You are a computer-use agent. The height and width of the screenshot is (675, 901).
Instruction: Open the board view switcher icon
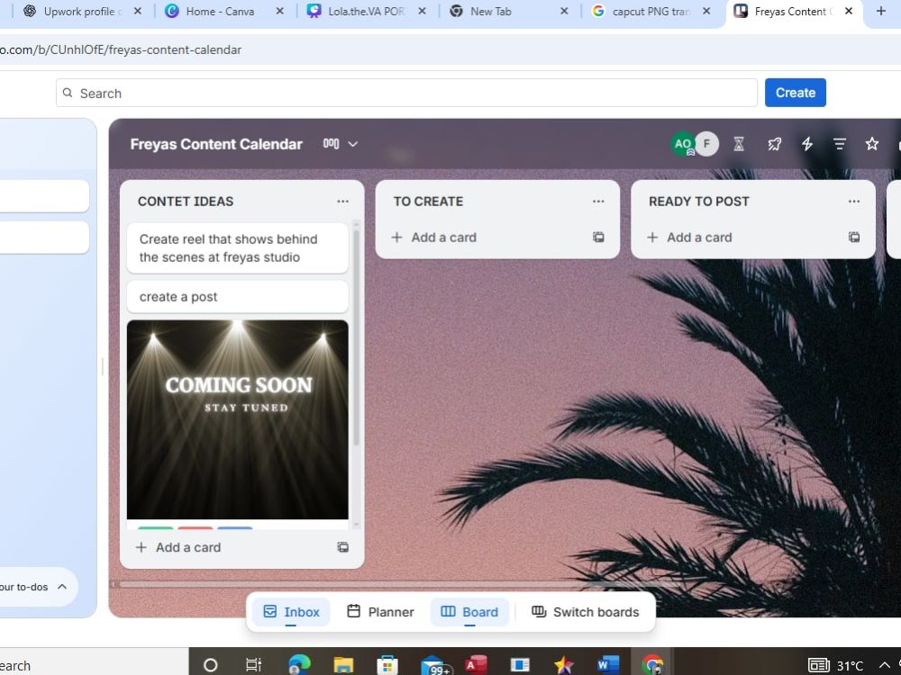click(331, 143)
